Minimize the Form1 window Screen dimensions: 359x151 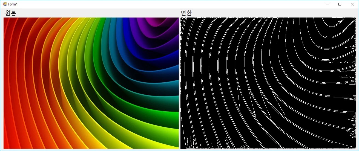327,4
